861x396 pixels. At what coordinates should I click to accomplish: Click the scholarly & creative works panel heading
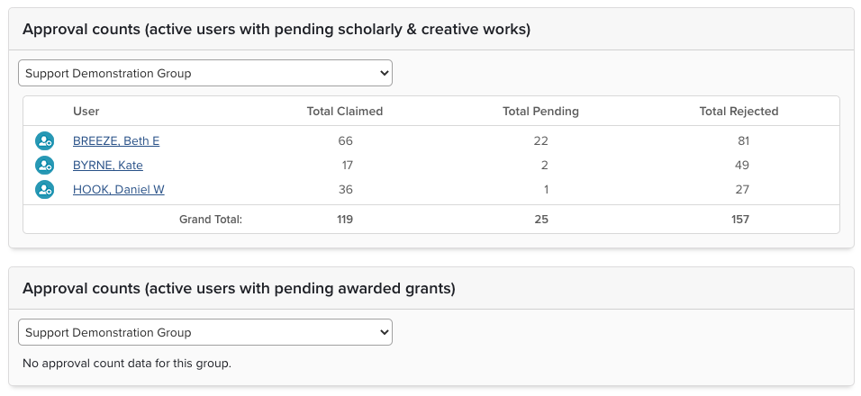[276, 30]
